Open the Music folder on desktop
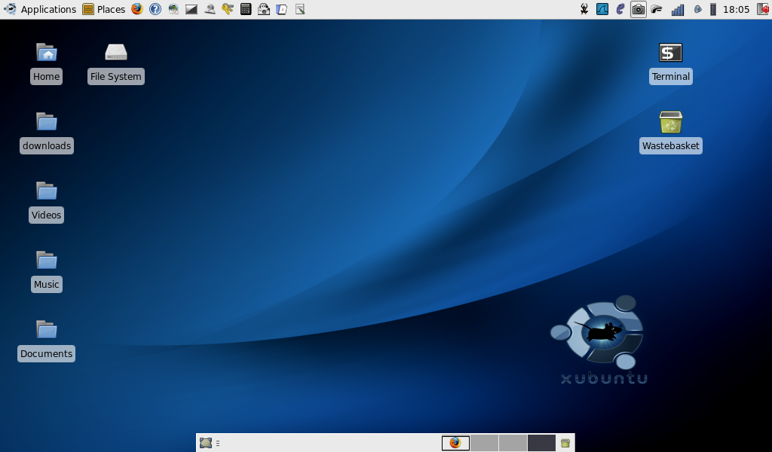Screen dimensions: 772x452 47,260
